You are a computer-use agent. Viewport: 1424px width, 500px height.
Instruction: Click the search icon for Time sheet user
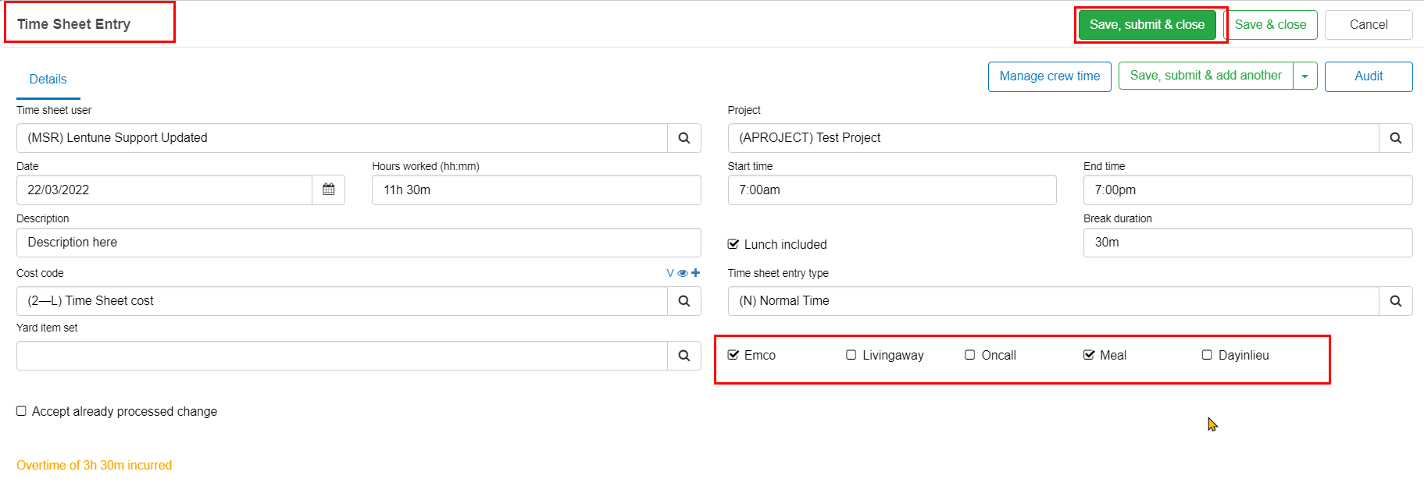pos(683,138)
